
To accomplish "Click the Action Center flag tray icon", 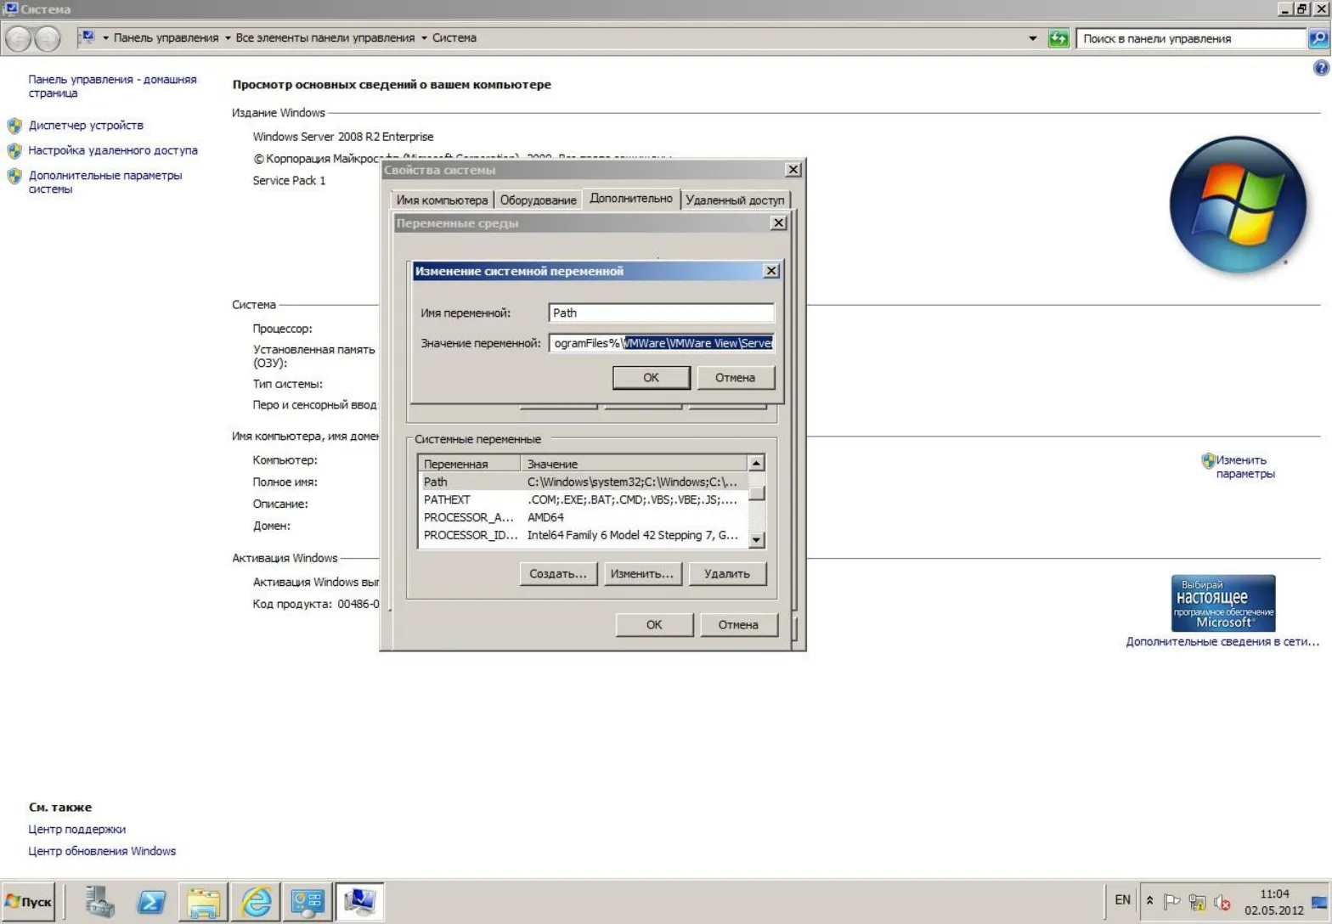I will (1172, 902).
